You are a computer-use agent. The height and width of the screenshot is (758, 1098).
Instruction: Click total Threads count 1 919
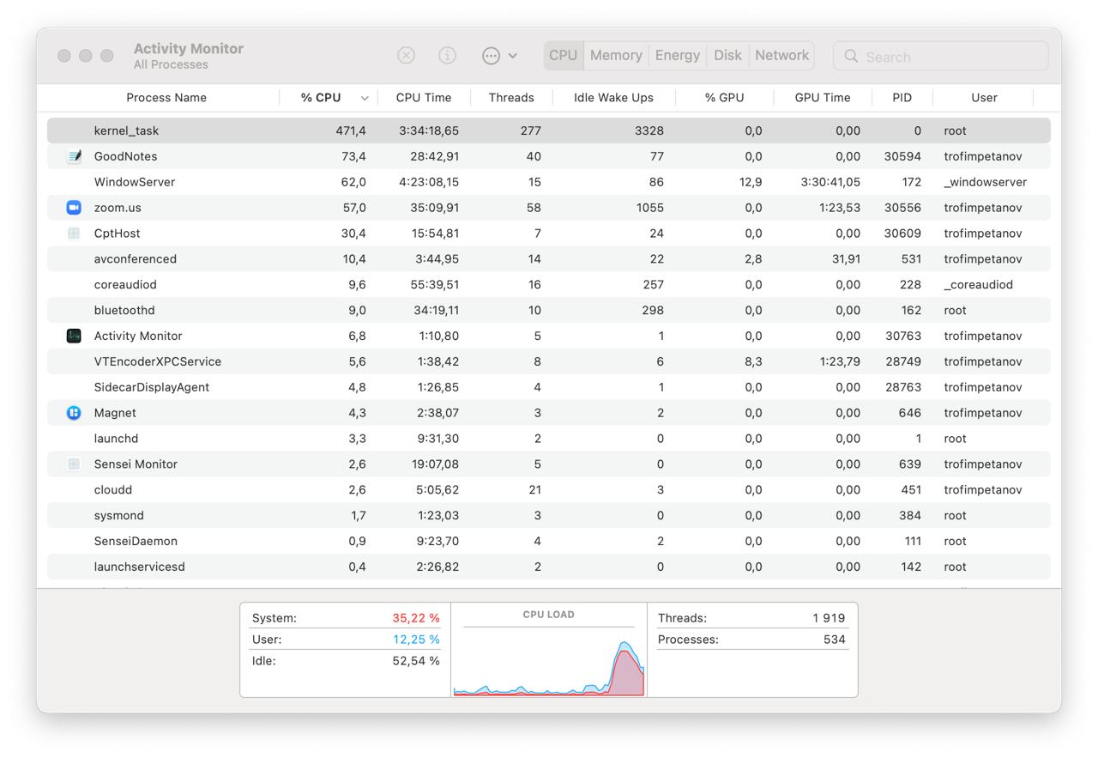tap(829, 618)
